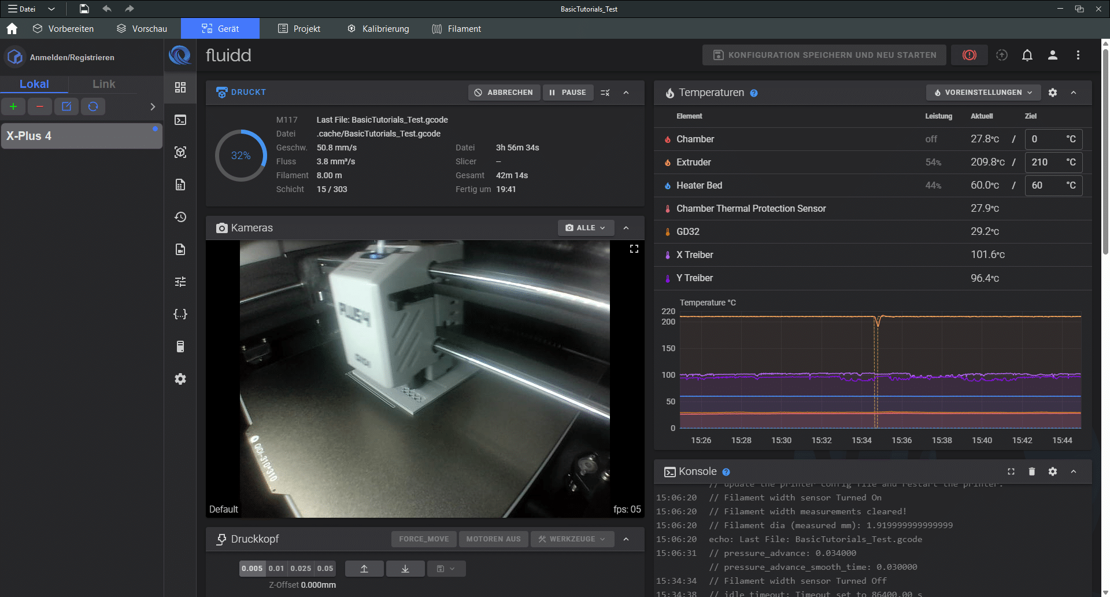Click the Abbrechen button

tap(504, 93)
